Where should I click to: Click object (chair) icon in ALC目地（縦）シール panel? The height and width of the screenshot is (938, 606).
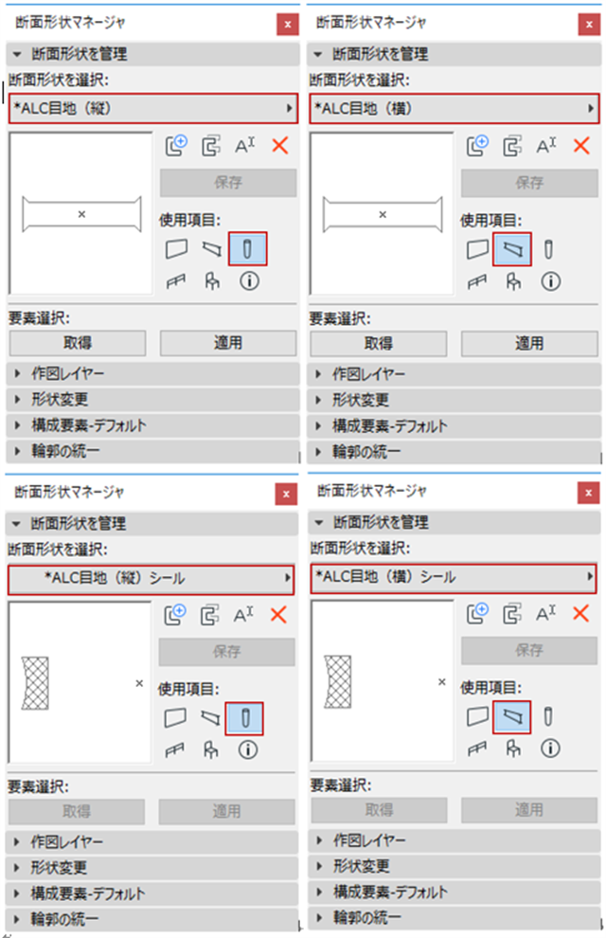click(x=212, y=749)
